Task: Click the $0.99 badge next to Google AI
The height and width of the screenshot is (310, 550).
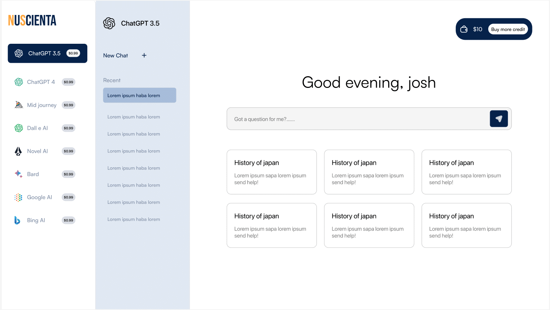Action: 69,197
